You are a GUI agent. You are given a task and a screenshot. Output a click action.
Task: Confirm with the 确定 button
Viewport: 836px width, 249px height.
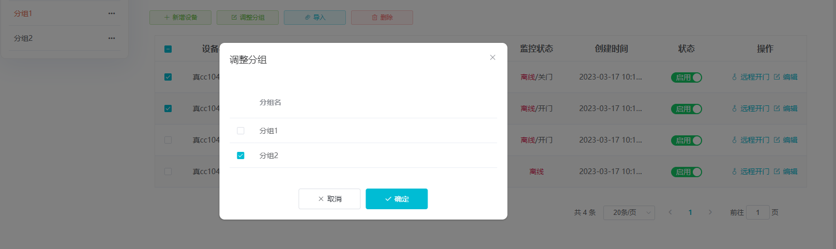point(397,199)
